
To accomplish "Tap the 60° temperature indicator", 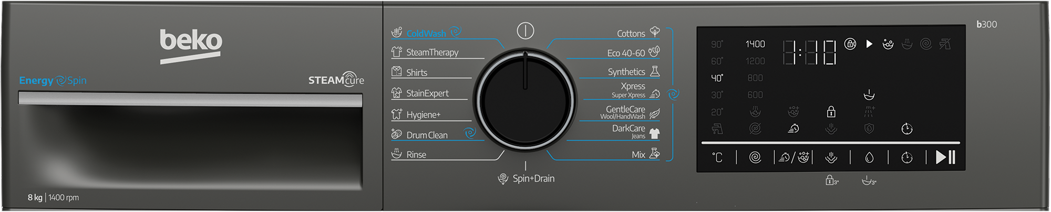I will pos(717,61).
